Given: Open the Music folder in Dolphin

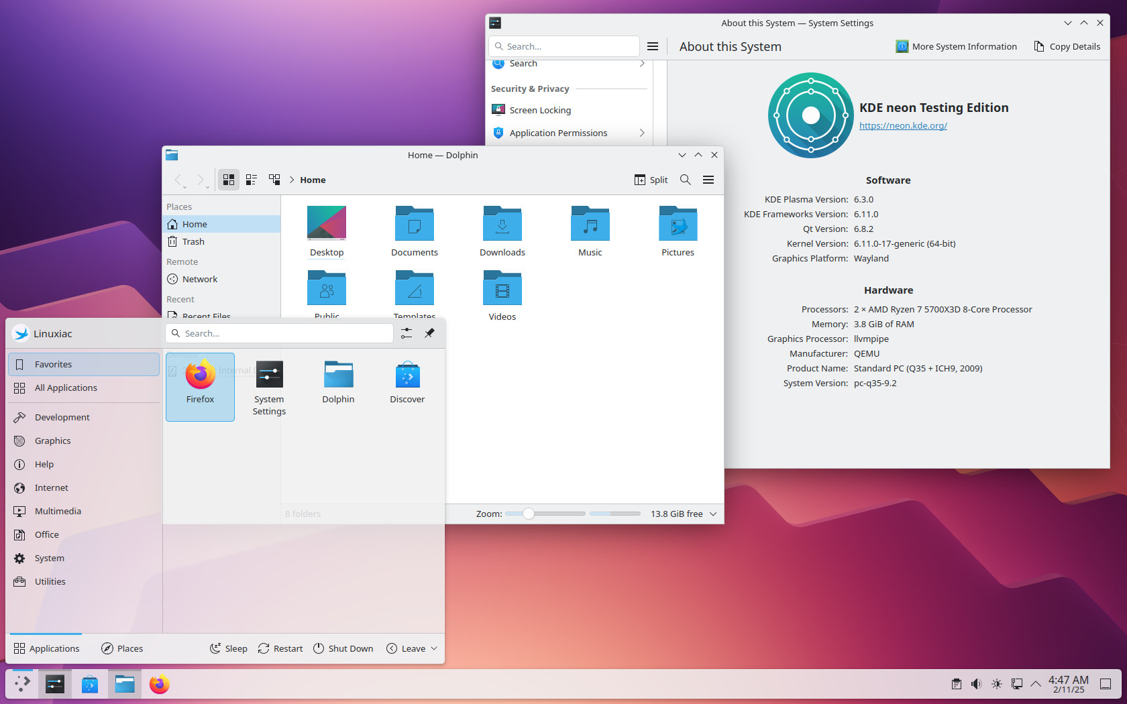Looking at the screenshot, I should click(590, 231).
